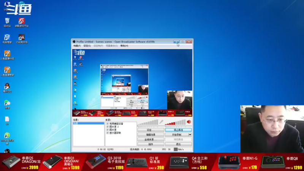
Task: Minimize the Open Broadcaster Software window
Action: pyautogui.click(x=176, y=42)
